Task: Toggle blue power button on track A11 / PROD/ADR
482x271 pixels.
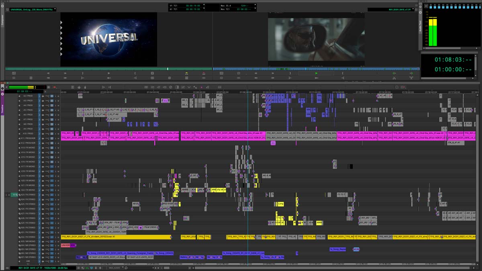Action: [x=39, y=138]
